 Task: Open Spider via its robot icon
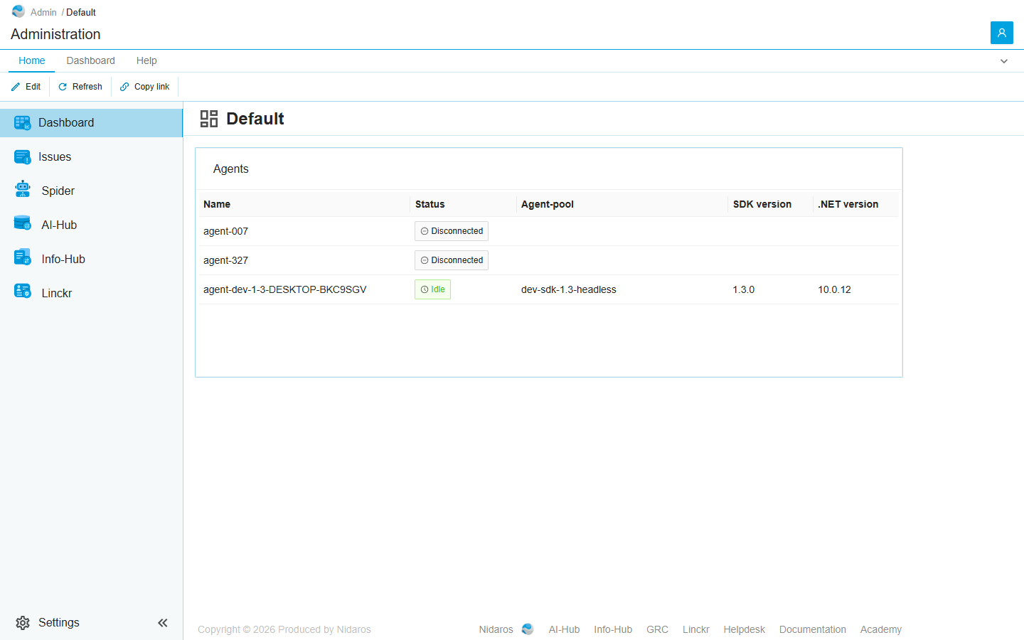[23, 189]
